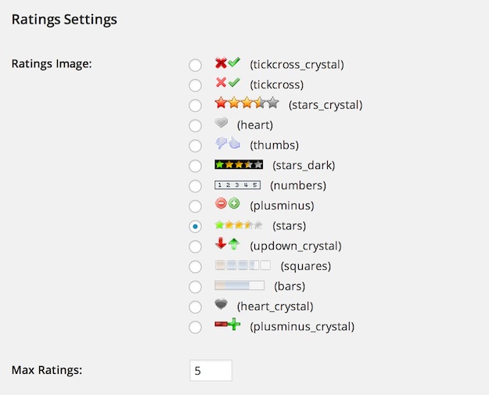Click the updown_crystal arrows icon
489x395 pixels.
tap(228, 244)
